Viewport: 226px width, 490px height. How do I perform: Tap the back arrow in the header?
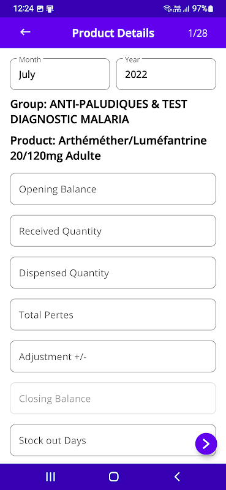click(x=25, y=32)
